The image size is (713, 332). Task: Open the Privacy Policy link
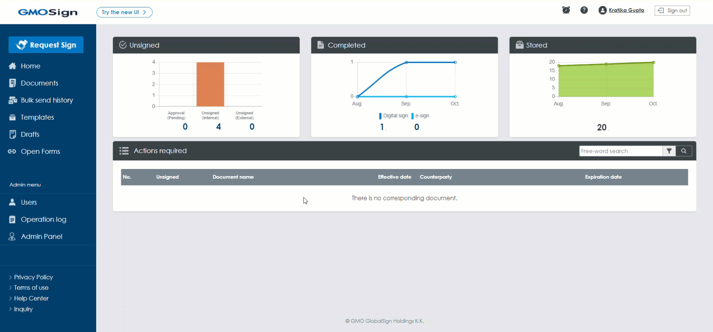tap(33, 277)
